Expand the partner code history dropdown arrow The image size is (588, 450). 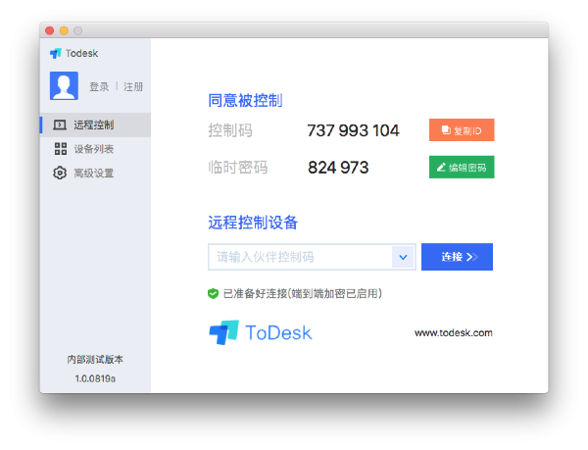(x=404, y=257)
